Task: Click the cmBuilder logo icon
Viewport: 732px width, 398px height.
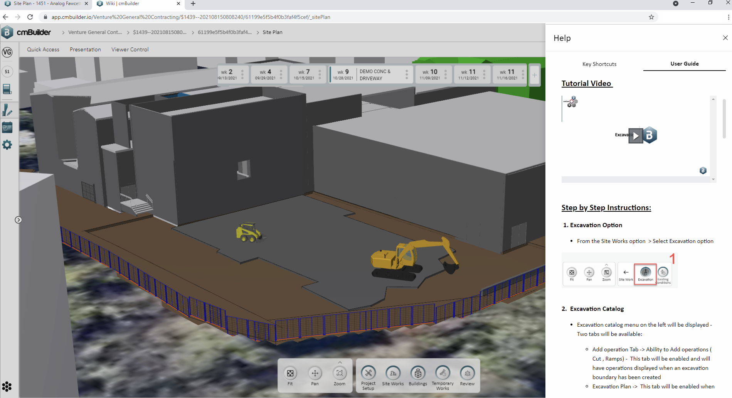Action: coord(7,32)
